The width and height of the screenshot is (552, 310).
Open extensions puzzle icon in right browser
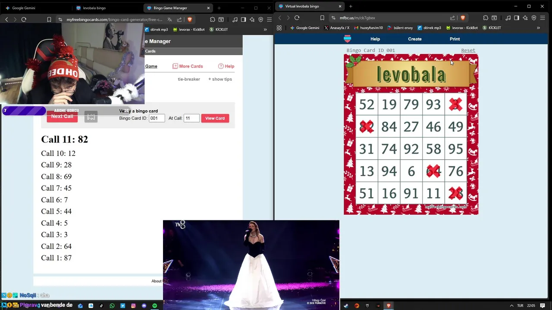click(486, 18)
